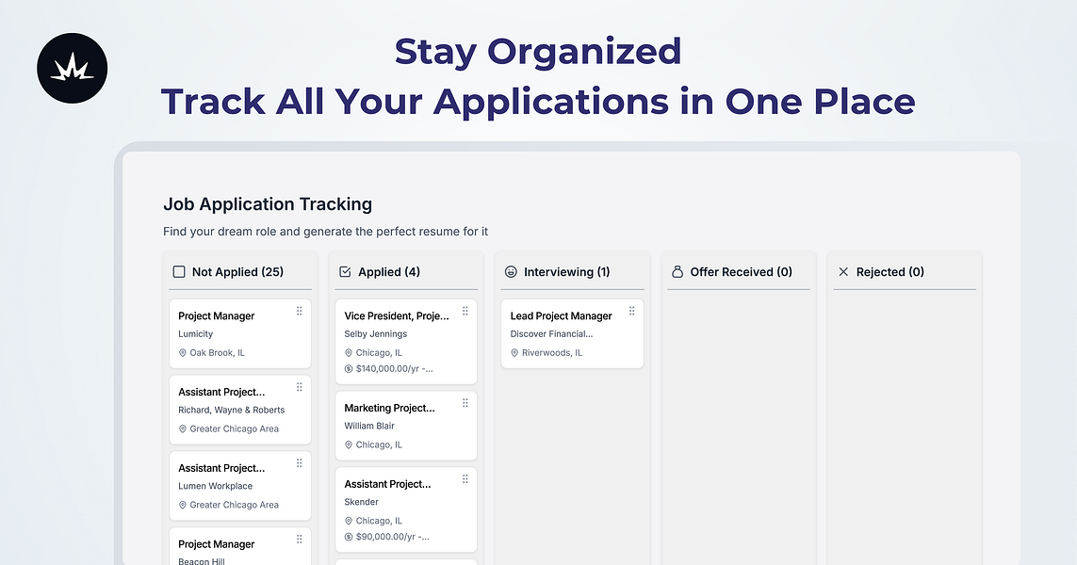Click location pin beside Riverwoods, IL
Screen dimensions: 1077x565
tap(514, 353)
